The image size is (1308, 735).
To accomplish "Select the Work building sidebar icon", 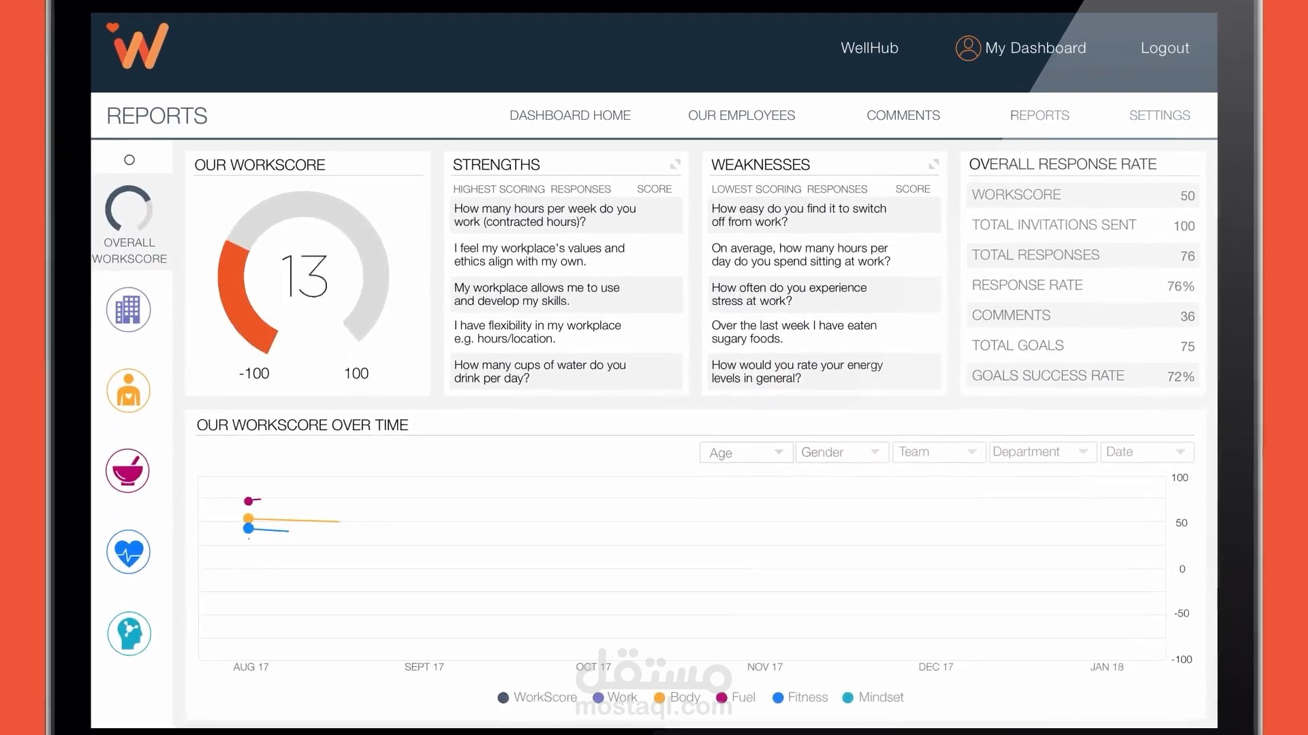I will coord(128,310).
